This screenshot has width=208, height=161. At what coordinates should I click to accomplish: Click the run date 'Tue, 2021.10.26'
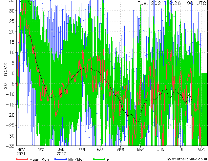159,3
